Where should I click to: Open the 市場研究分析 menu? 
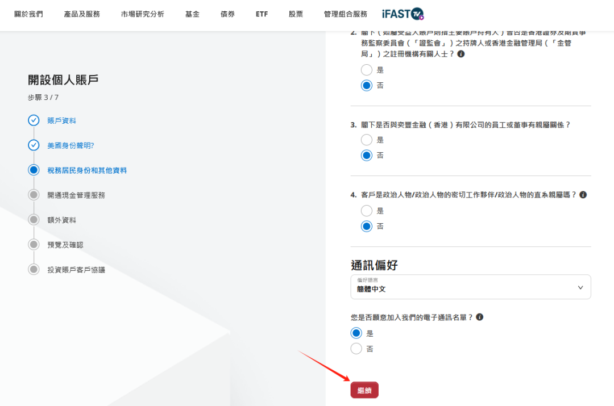pos(143,14)
